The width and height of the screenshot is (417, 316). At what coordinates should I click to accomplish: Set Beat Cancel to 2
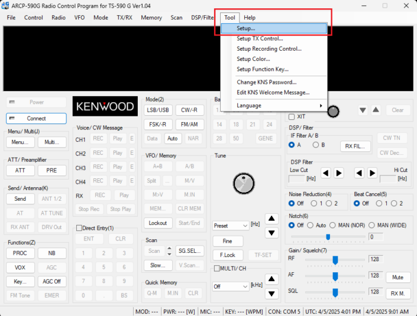(394, 203)
